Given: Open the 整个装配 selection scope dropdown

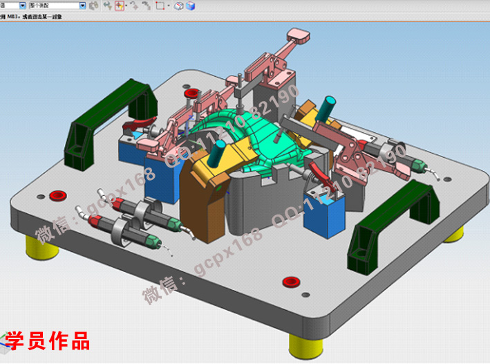Looking at the screenshot, I should (83, 6).
